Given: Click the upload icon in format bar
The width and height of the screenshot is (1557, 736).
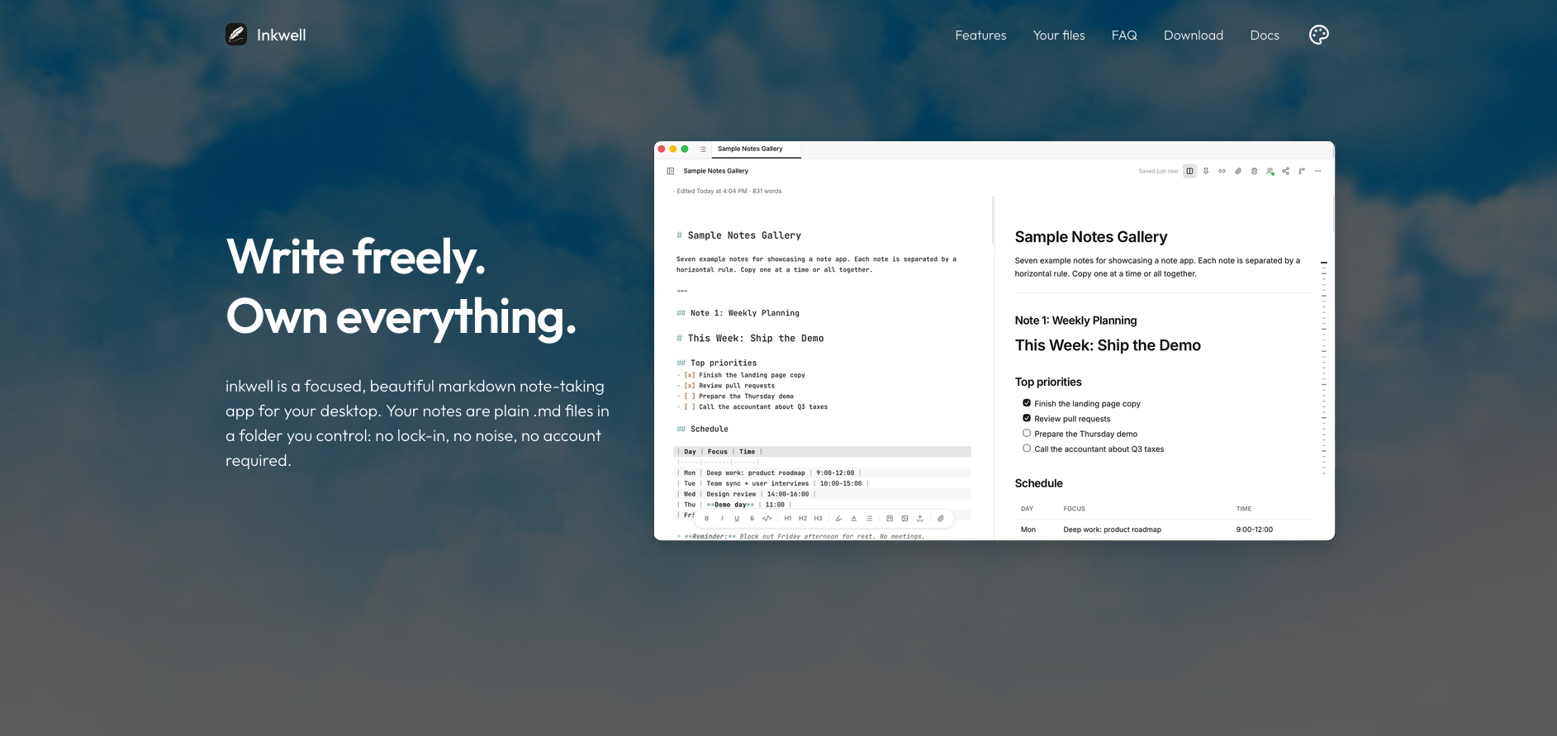Looking at the screenshot, I should [x=920, y=519].
